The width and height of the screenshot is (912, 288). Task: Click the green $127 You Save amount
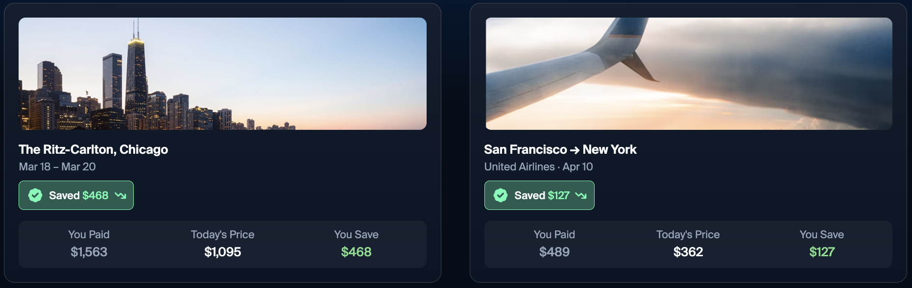click(821, 252)
